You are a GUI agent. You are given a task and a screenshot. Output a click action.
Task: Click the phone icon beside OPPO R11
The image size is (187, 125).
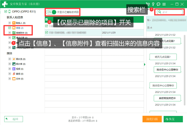9,11
